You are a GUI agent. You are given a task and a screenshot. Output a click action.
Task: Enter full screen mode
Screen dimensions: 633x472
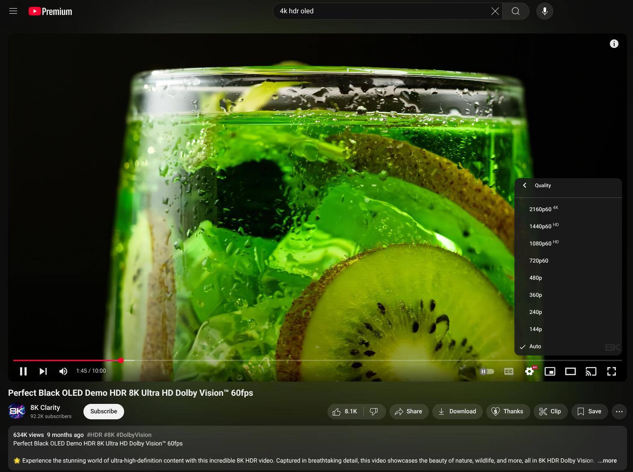pyautogui.click(x=612, y=371)
